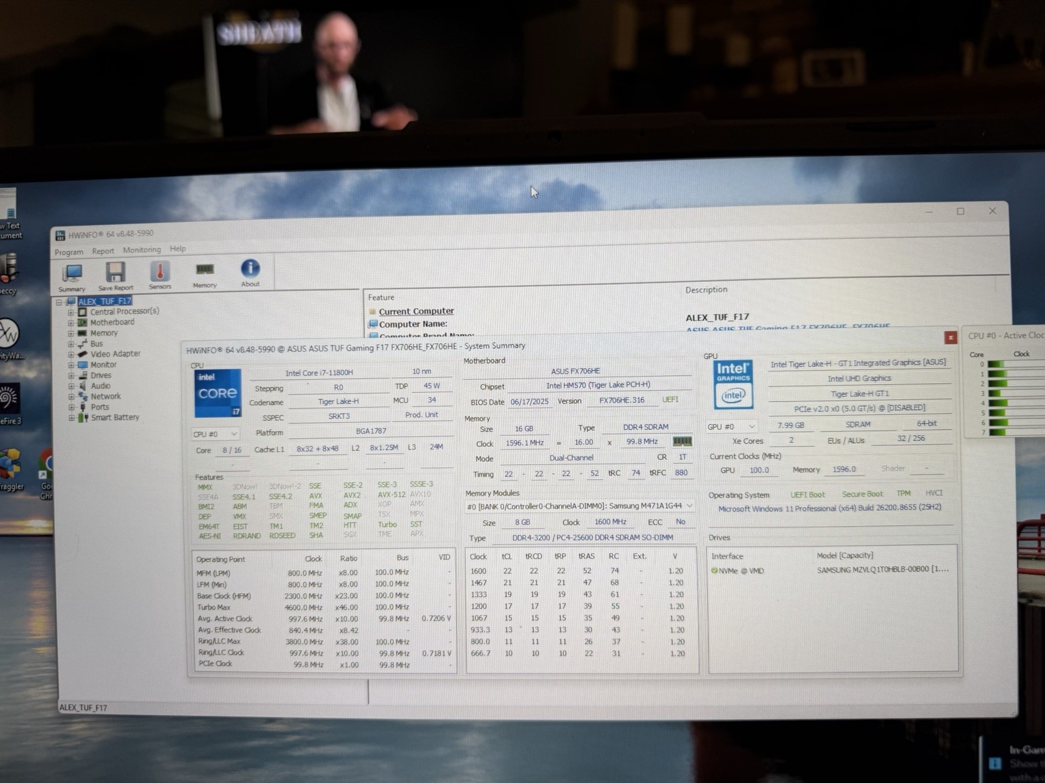Open the GPU #0 selector dropdown

point(732,427)
